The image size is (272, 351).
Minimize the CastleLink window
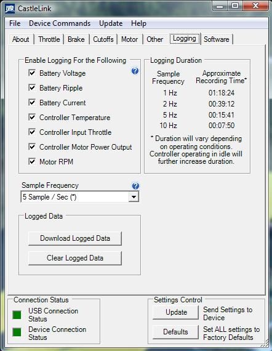220,6
